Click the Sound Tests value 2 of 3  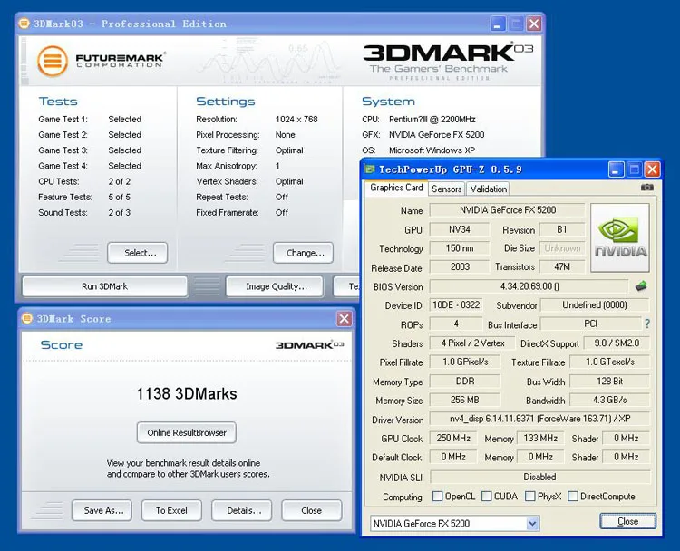click(120, 213)
